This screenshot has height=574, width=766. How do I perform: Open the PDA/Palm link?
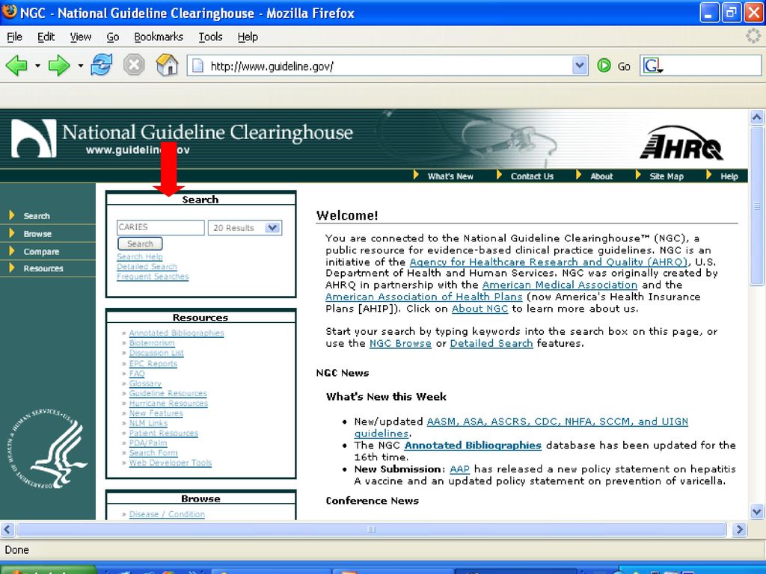pos(148,442)
